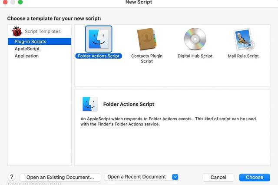
Task: Click Open an Existing Document button
Action: (60, 177)
